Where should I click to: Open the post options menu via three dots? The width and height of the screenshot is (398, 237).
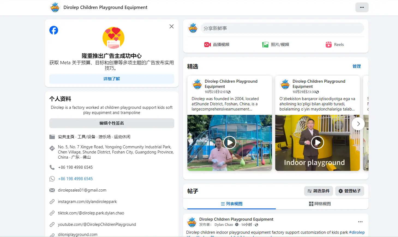(360, 222)
